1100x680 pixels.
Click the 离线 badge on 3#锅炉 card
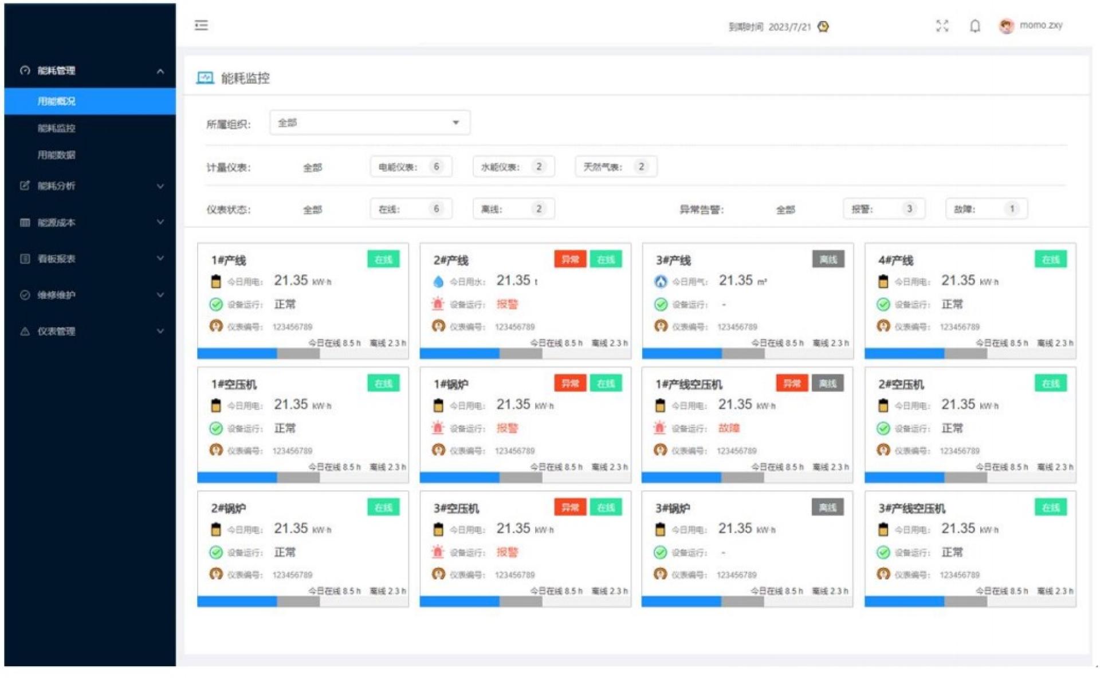pyautogui.click(x=827, y=508)
